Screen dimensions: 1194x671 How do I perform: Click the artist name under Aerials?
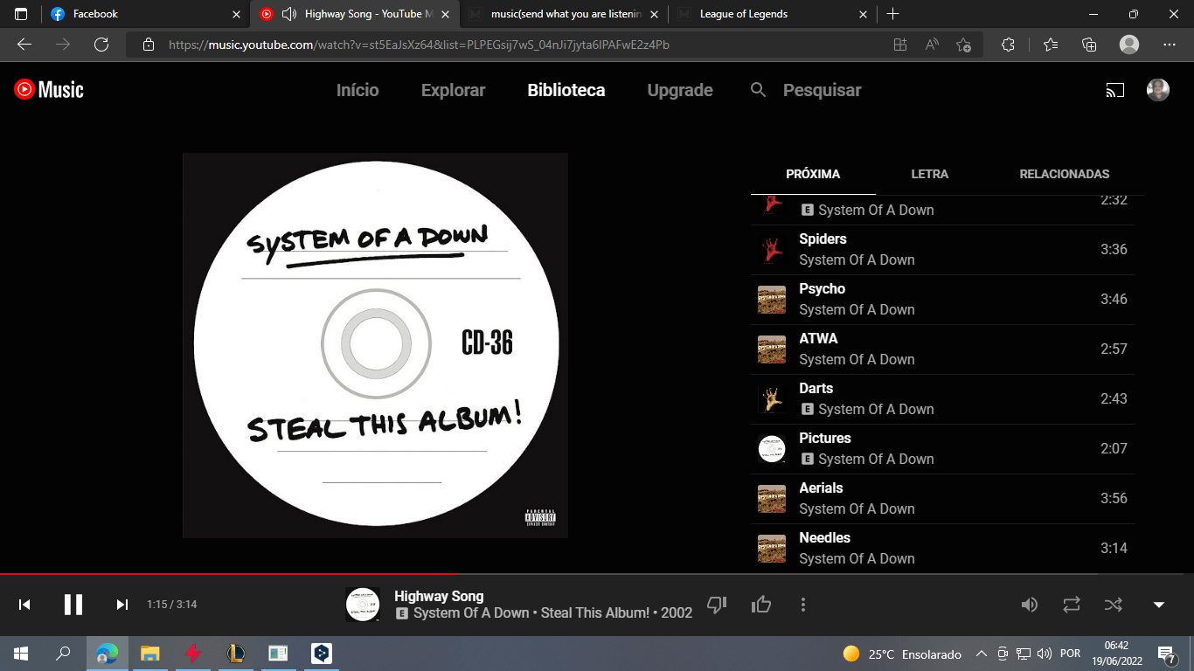tap(857, 508)
